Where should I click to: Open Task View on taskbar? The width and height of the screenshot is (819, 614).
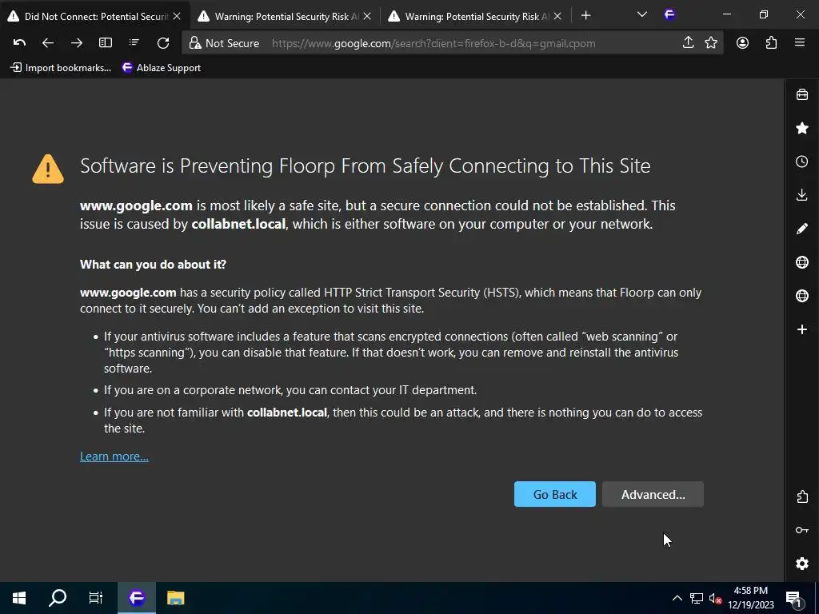96,598
